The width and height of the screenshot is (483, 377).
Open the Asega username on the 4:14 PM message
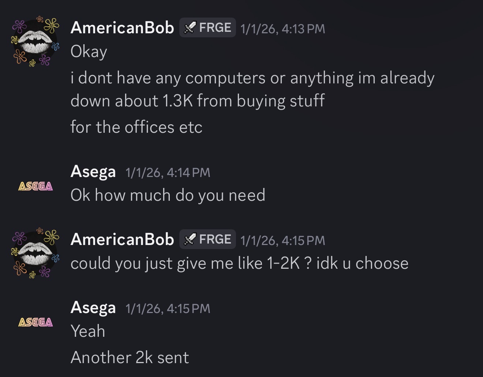[x=93, y=171]
